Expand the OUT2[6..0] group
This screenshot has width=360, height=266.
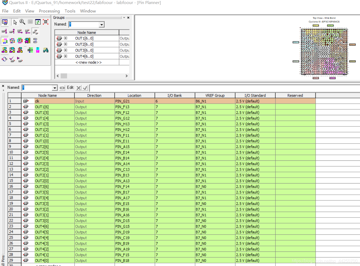(x=65, y=44)
